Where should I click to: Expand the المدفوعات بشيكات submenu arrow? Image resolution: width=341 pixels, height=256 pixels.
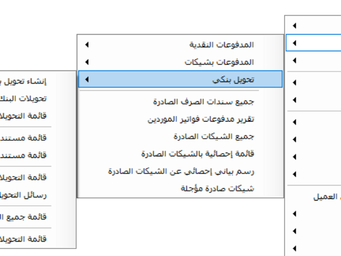87,62
